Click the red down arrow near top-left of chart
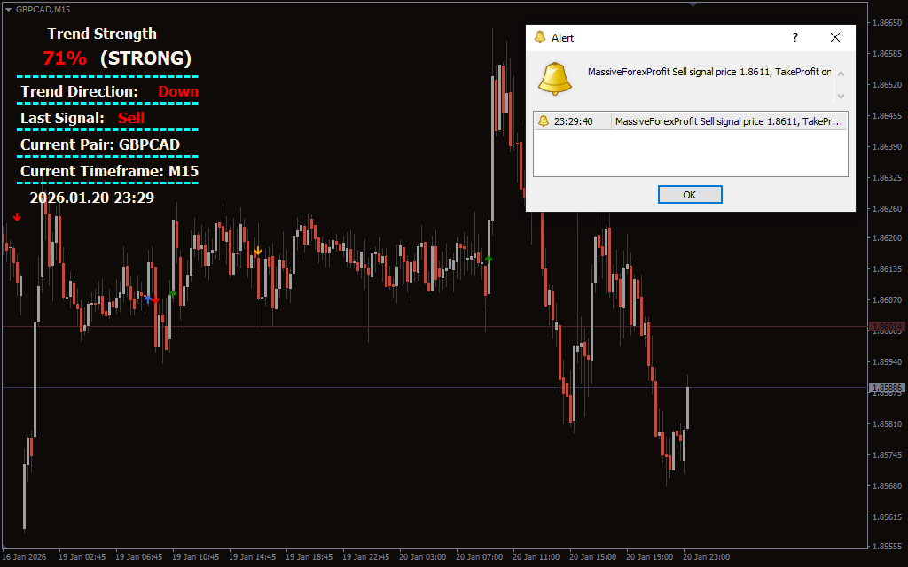Screen dimensions: 908x567 (x=17, y=216)
